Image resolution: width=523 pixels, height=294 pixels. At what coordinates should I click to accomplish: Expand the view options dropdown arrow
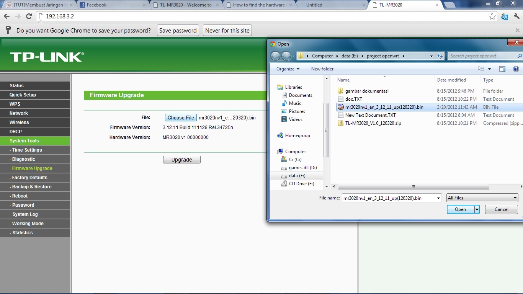coord(489,69)
